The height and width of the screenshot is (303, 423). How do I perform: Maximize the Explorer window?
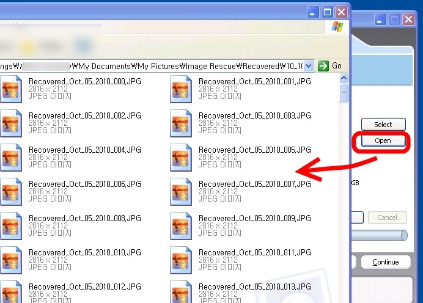328,12
